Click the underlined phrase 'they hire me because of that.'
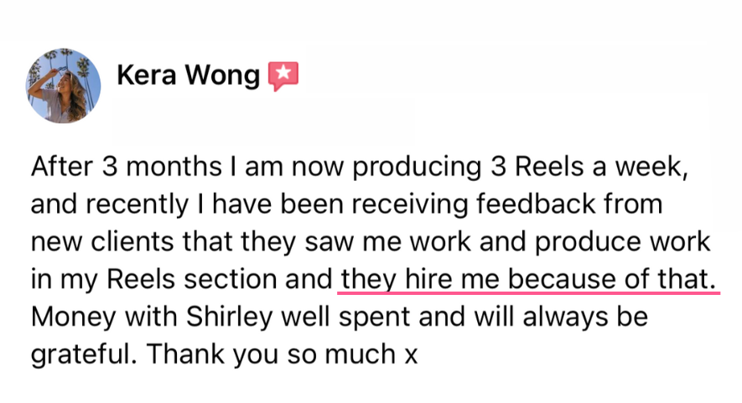Viewport: 742px width, 403px height. [528, 279]
